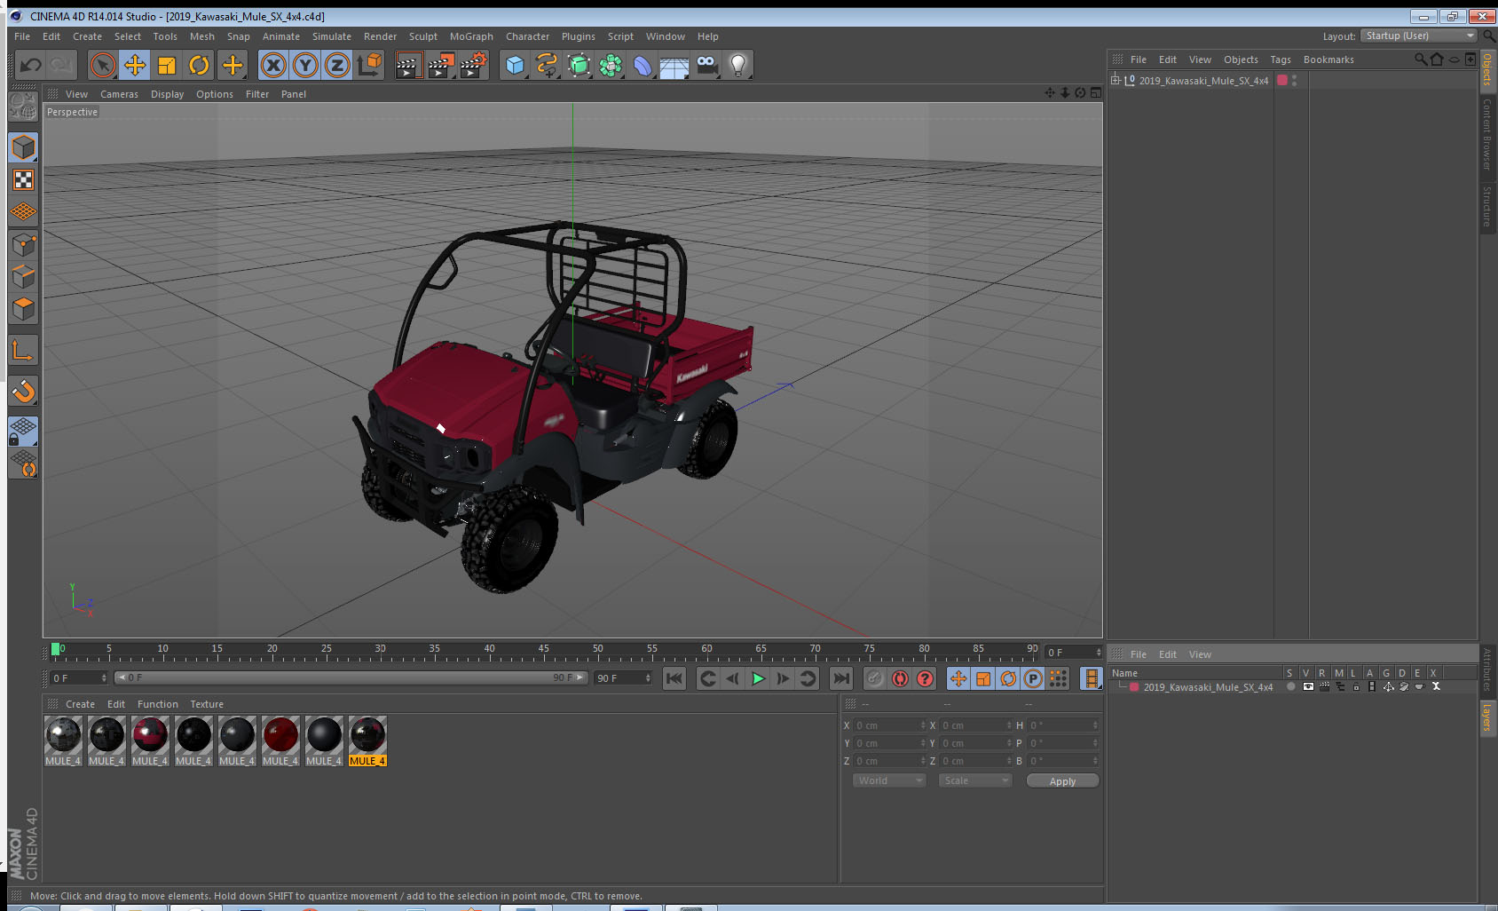Render to Picture Viewer
The height and width of the screenshot is (911, 1498).
click(441, 65)
